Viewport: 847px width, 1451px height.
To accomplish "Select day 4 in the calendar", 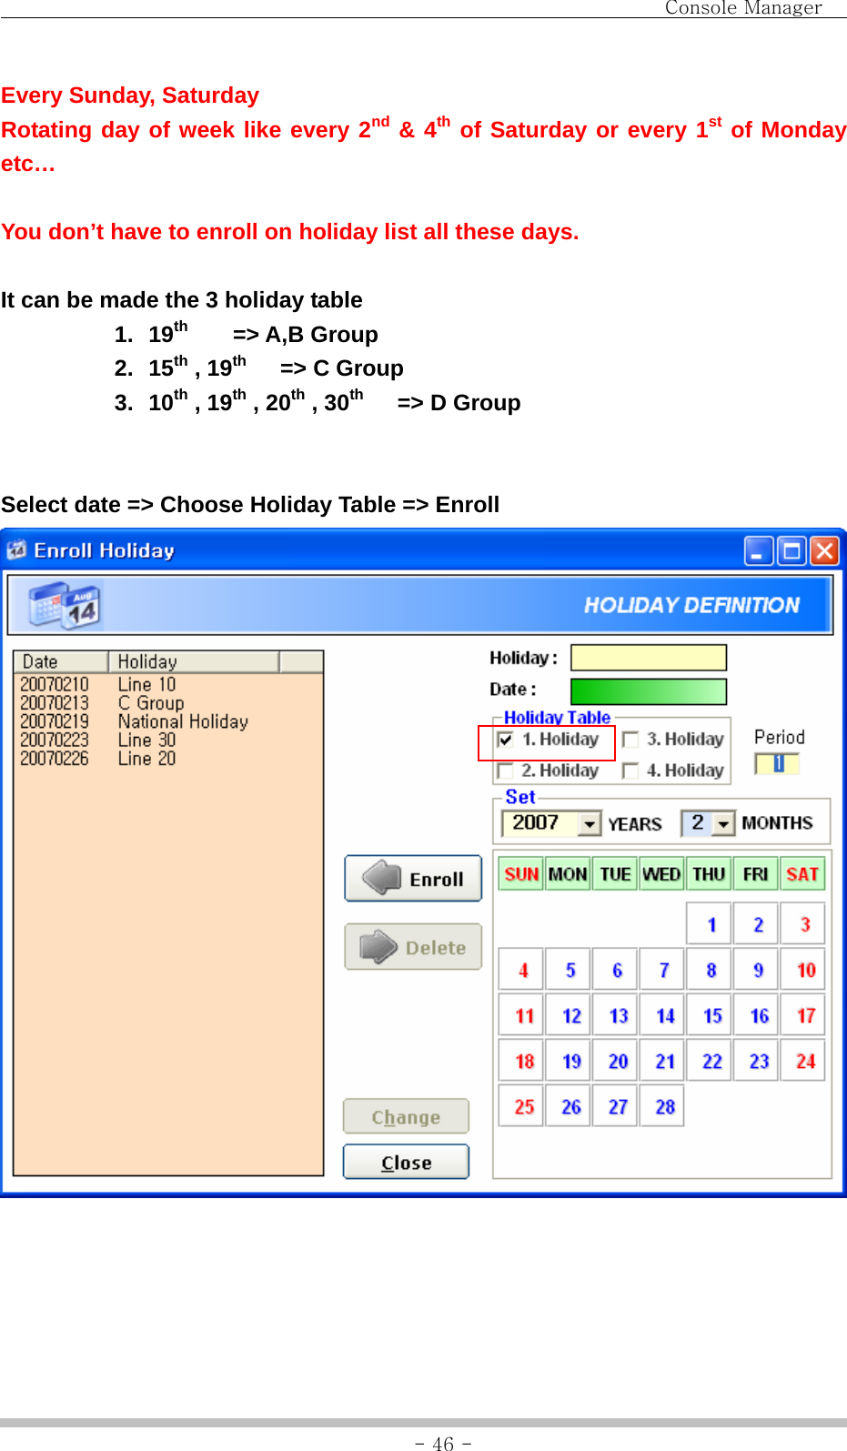I will pos(521,969).
